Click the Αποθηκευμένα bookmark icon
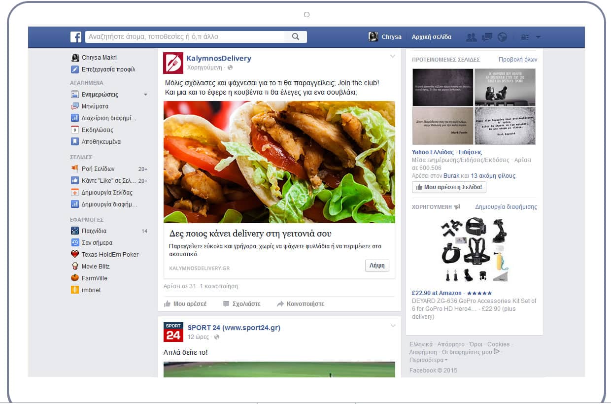Viewport: 611px width, 404px height. (x=75, y=142)
